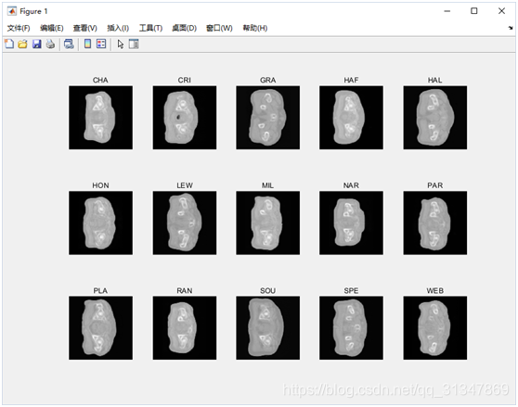The height and width of the screenshot is (407, 518).
Task: Select the CHA CT slice image
Action: [101, 118]
